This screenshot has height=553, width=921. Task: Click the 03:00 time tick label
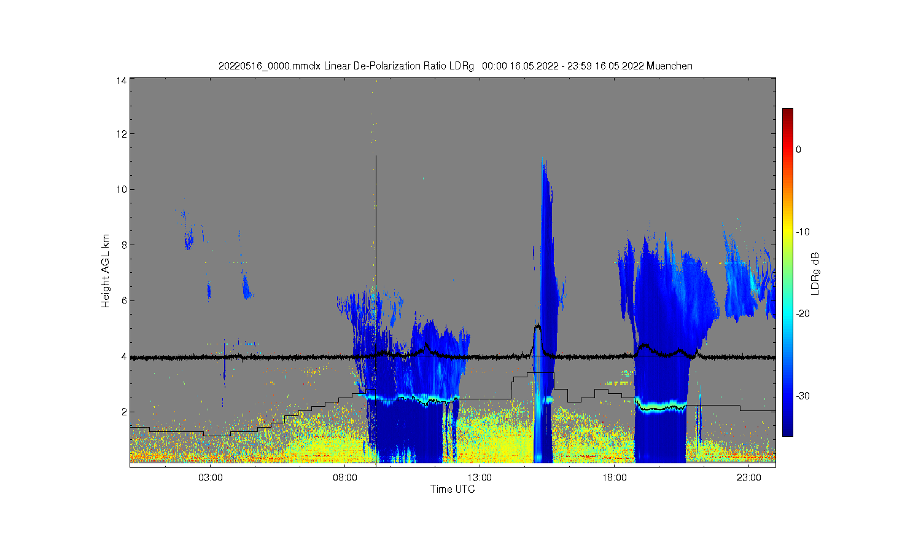211,477
